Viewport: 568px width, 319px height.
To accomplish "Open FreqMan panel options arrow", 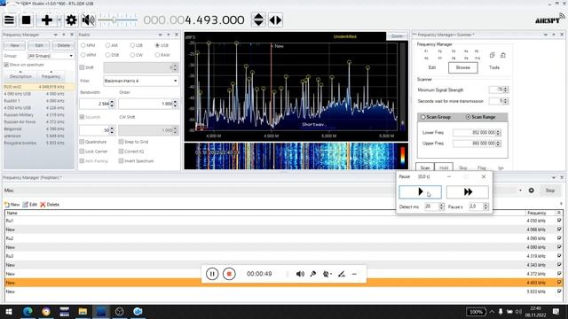I will pos(554,177).
